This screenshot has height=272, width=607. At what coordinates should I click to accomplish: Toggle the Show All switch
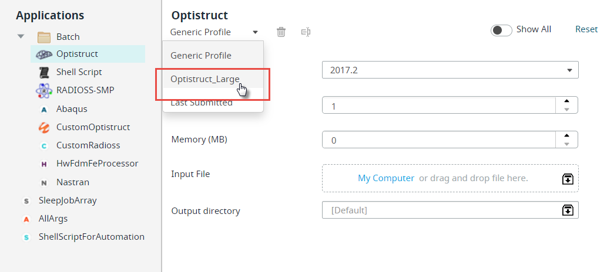[x=501, y=30]
